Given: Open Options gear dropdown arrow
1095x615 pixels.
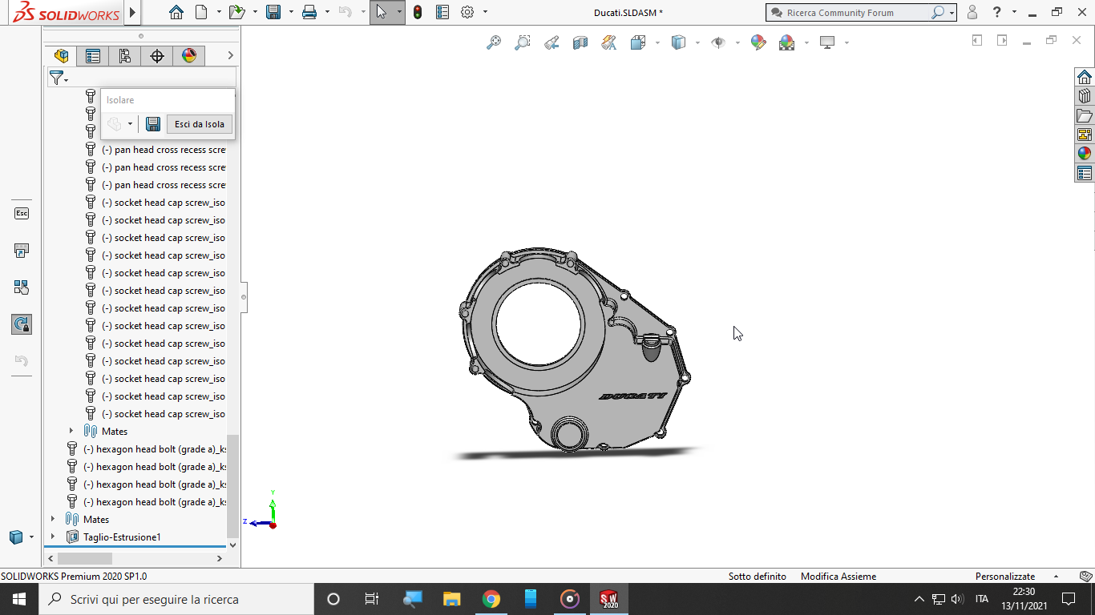Looking at the screenshot, I should coord(486,12).
